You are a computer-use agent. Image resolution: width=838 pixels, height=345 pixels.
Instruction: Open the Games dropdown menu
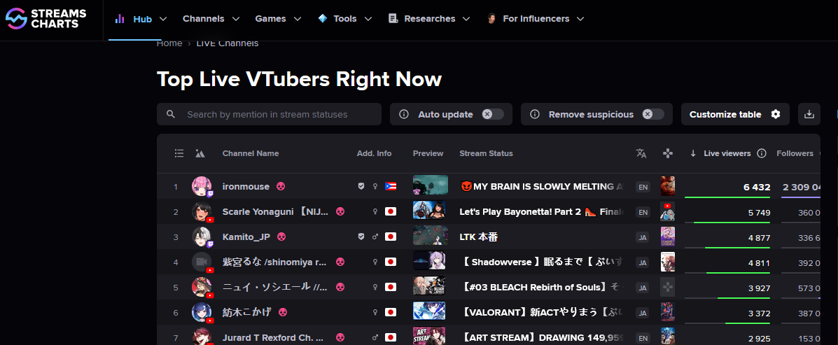pos(278,19)
